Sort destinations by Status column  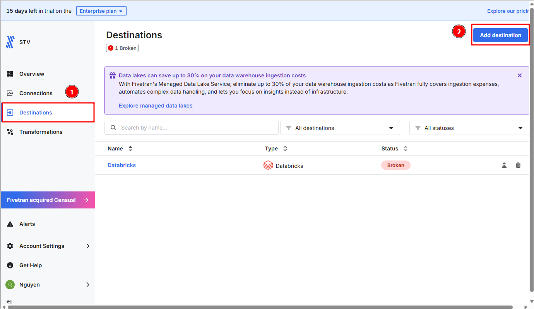(x=406, y=149)
